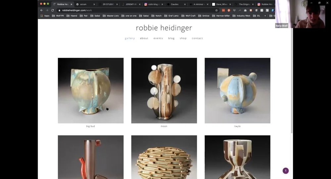Screen dimensions: 331x179
Task: Open the one on one bookmark folder
Action: 129,16
